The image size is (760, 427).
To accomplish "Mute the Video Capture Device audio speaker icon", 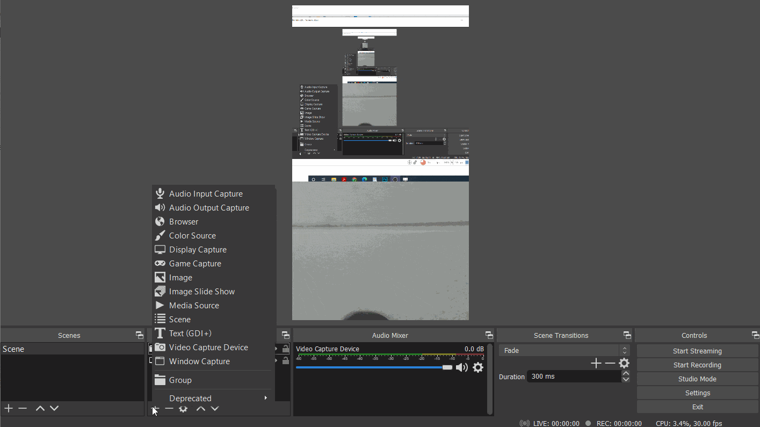I will (461, 367).
